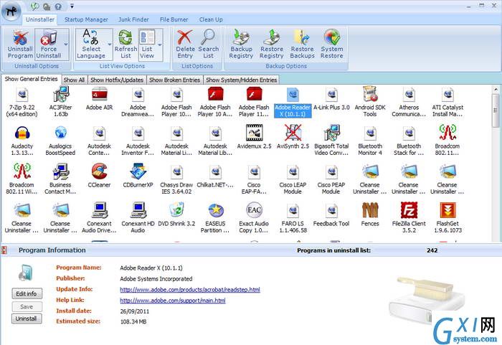Select the Business Contact Manager entry
Image resolution: width=502 pixels, height=345 pixels.
[x=60, y=179]
